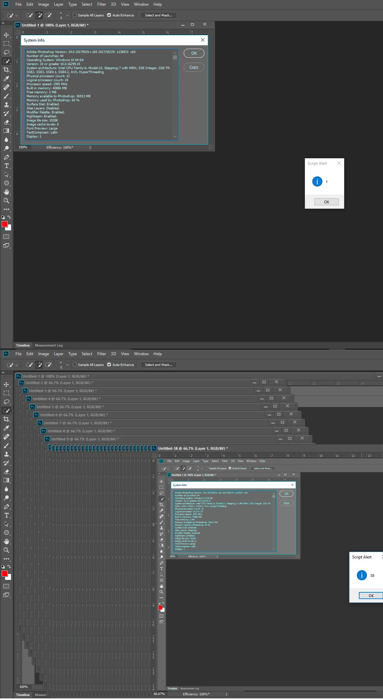The height and width of the screenshot is (699, 383).
Task: Click red foreground color swatch in lower Photoshop
Action: (4, 574)
